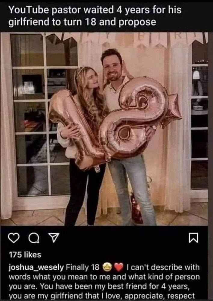Screen dimensions: 213x301
Task: Open comments via the speech bubble icon
Action: pos(34,238)
